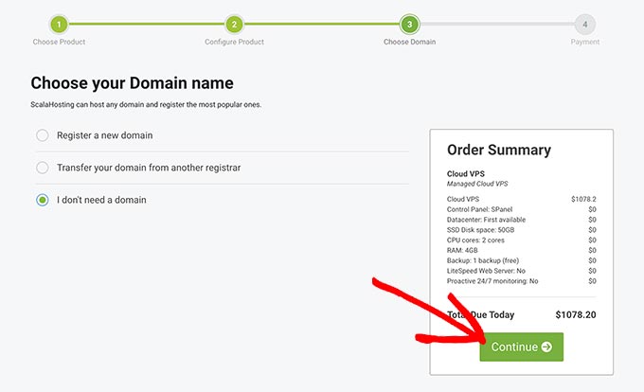This screenshot has height=392, width=644.
Task: Click the RAM: 4GB summary line
Action: [x=462, y=250]
